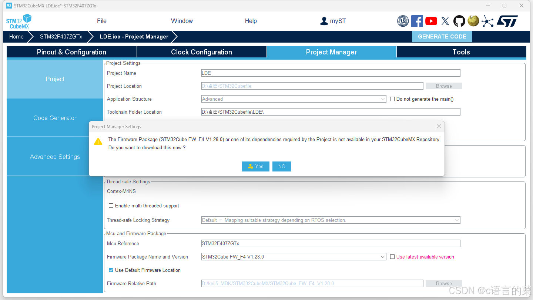Click the STM32CubeMX logo
This screenshot has height=300, width=533.
[19, 21]
